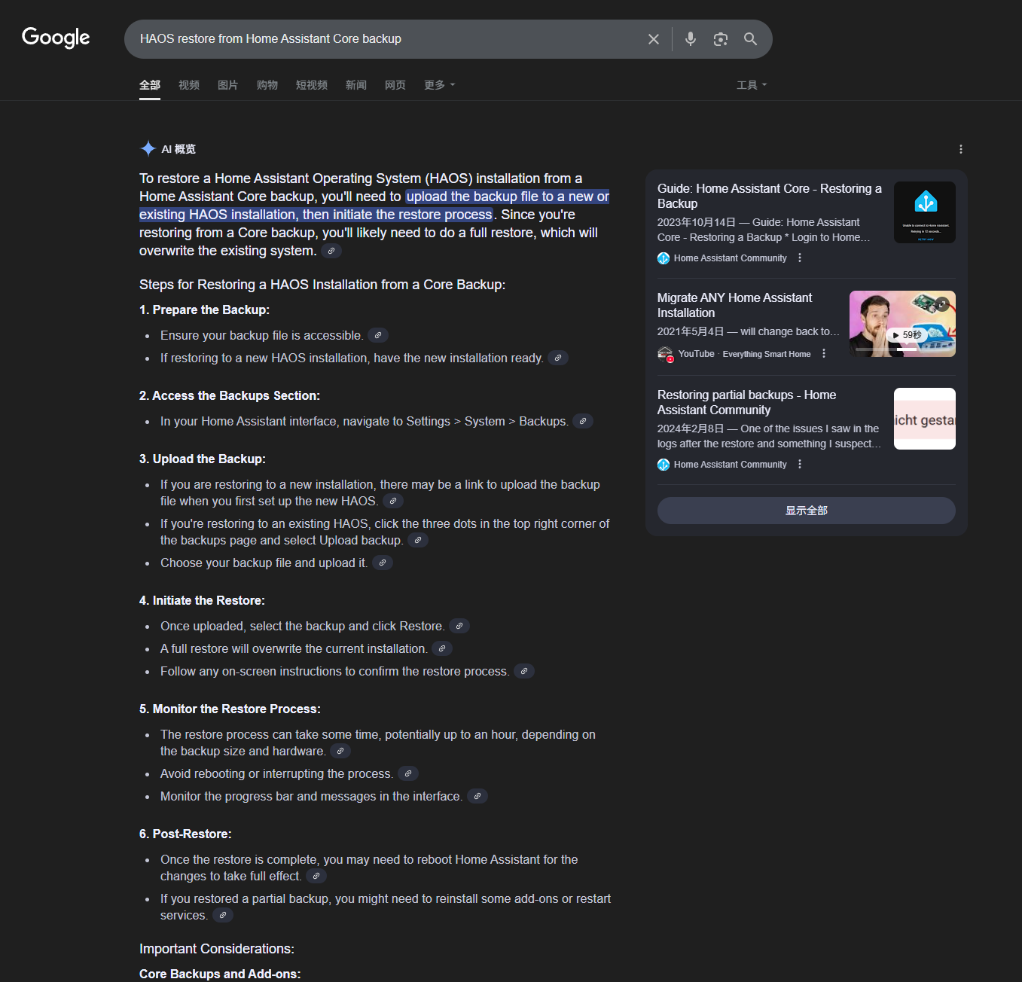The image size is (1022, 982).
Task: Open 'Guide: Home Assistant Core - Restoring a Backup' link
Action: coord(770,196)
